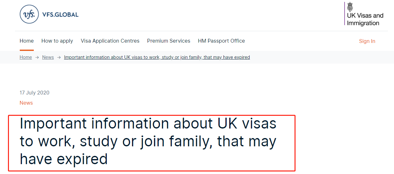This screenshot has width=394, height=174.
Task: Click the purple bar beside UK Visas logo
Action: [345, 14]
